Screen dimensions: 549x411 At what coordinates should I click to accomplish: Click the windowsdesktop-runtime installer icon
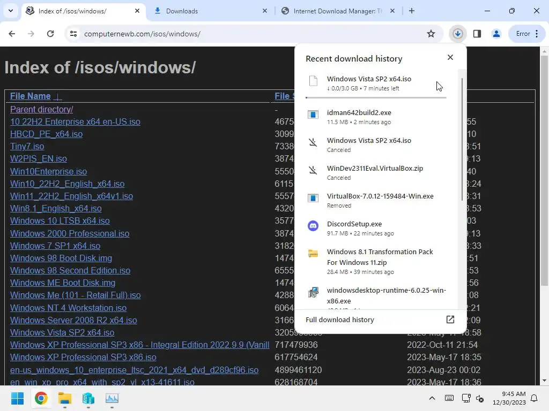click(313, 292)
